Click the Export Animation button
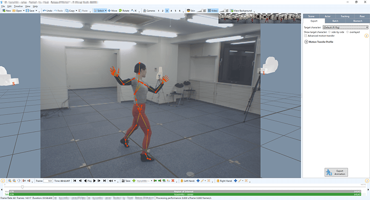 tap(335, 172)
